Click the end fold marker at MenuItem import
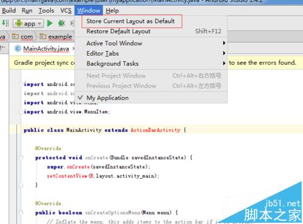This screenshot has height=224, width=303. click(x=21, y=111)
